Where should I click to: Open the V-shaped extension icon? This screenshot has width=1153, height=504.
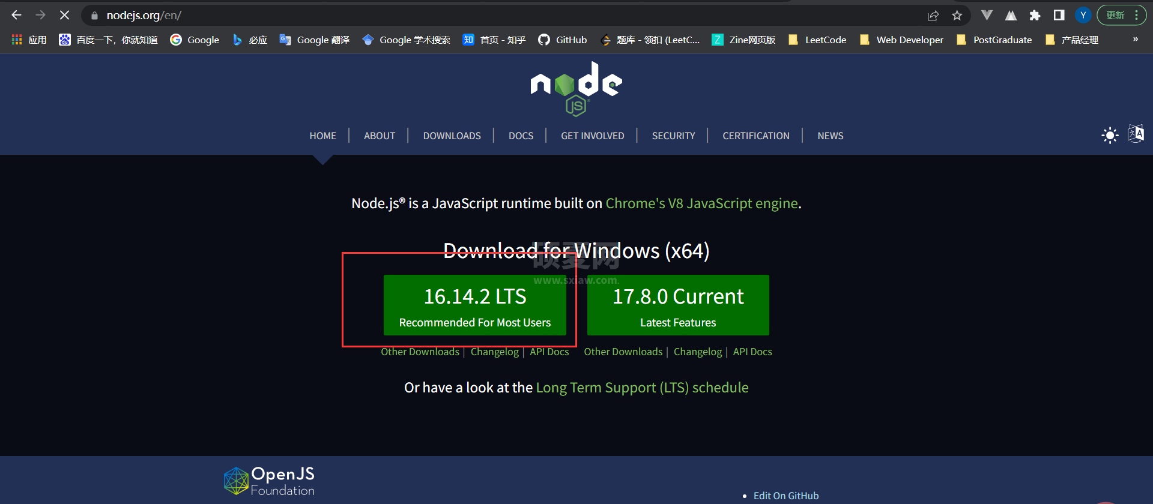(987, 15)
